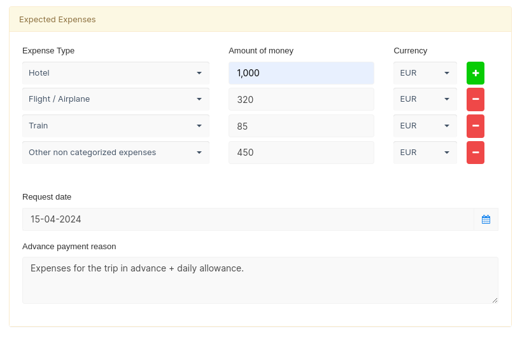Open the Request date calendar picker
Screen dimensions: 522x342
point(486,219)
